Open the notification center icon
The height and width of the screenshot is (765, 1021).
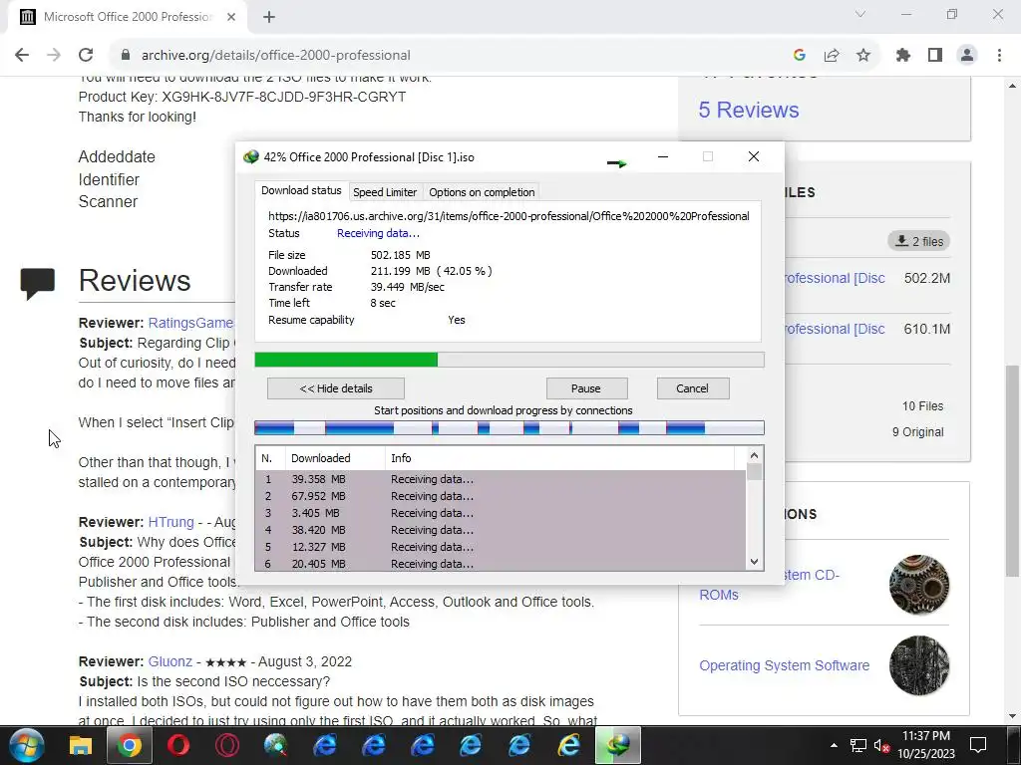pyautogui.click(x=978, y=745)
